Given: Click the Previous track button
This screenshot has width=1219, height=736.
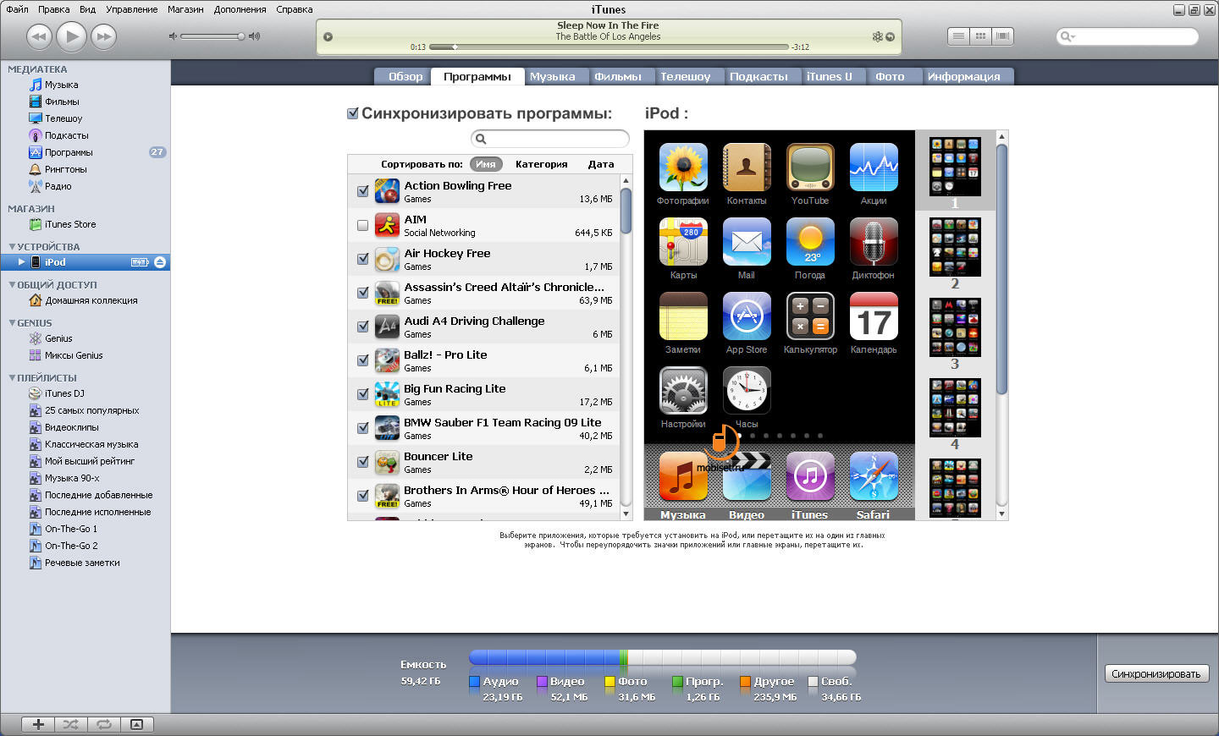Looking at the screenshot, I should coord(39,36).
